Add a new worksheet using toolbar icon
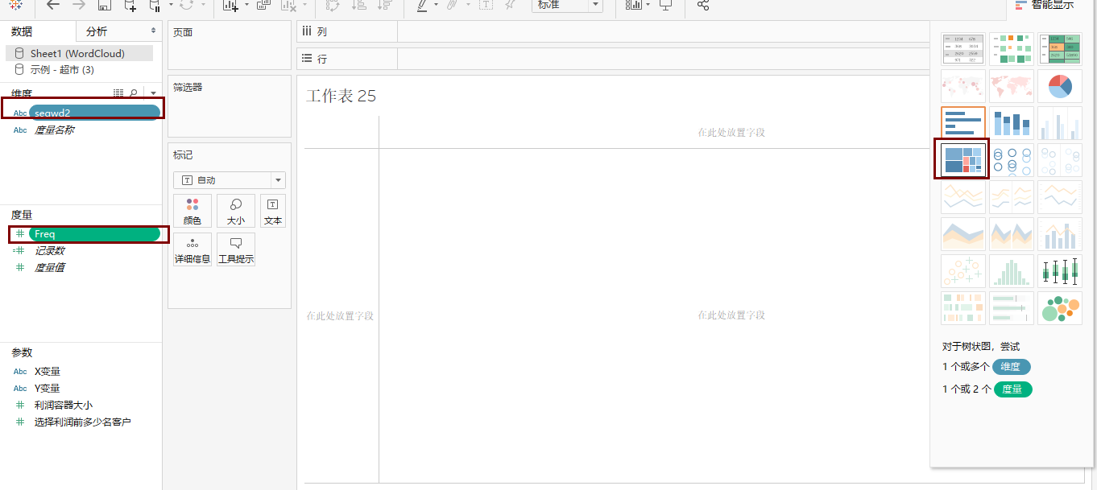This screenshot has height=490, width=1097. [230, 5]
